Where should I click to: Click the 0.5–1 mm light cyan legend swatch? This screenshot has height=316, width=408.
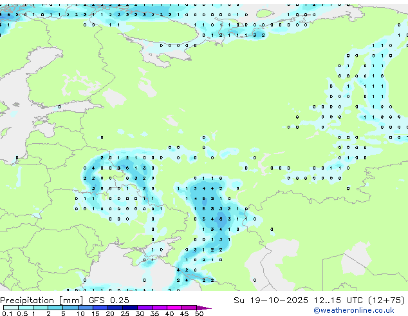(26, 308)
